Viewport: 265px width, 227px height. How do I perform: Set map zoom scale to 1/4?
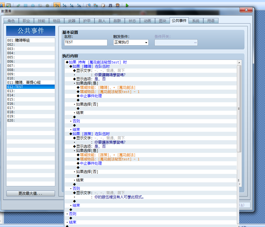coord(72,5)
